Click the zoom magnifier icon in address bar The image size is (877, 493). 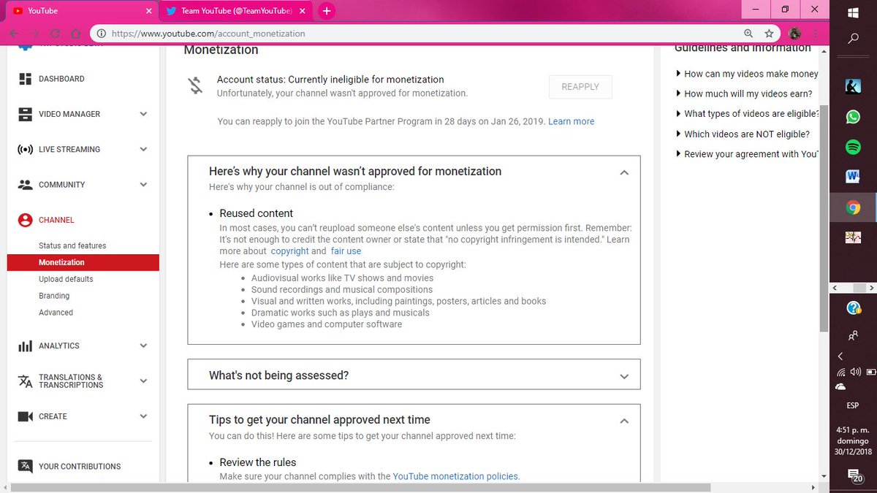(748, 34)
